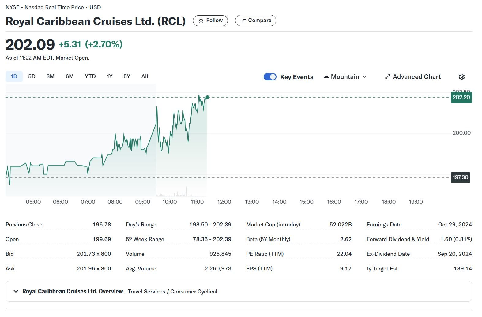Select the 1D time range tab

coord(14,76)
